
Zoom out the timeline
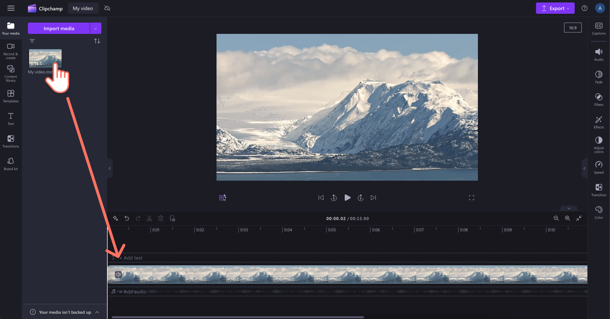pyautogui.click(x=556, y=218)
